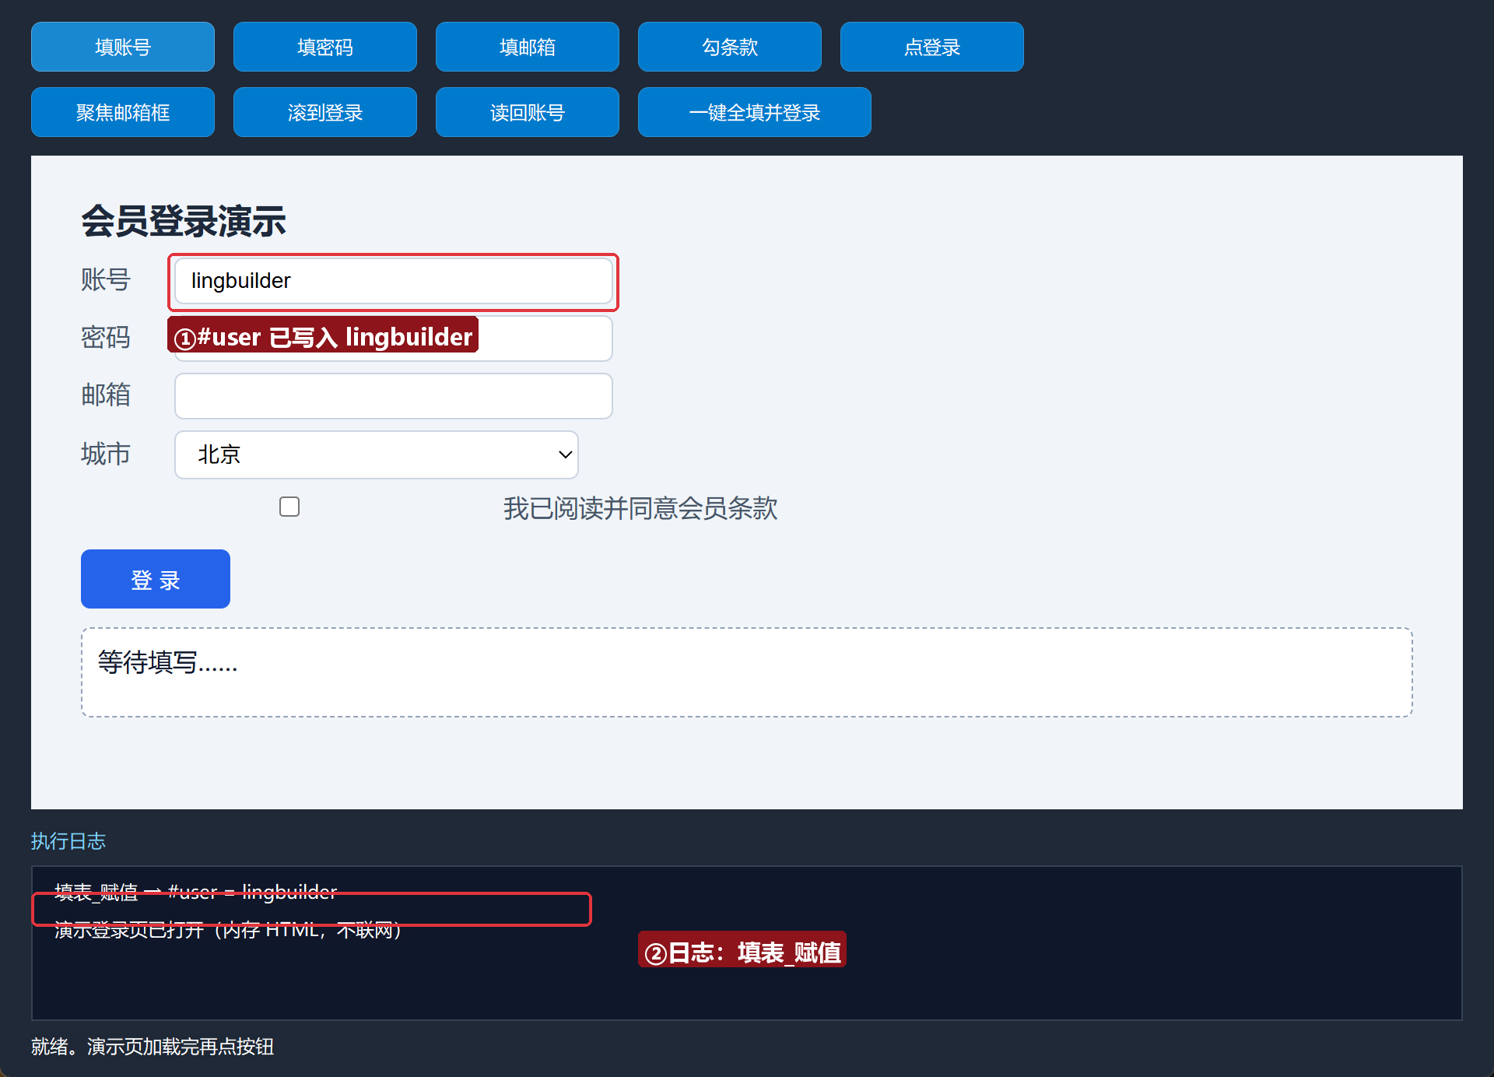Click the 填邮箱 button
The height and width of the screenshot is (1077, 1494).
[528, 47]
